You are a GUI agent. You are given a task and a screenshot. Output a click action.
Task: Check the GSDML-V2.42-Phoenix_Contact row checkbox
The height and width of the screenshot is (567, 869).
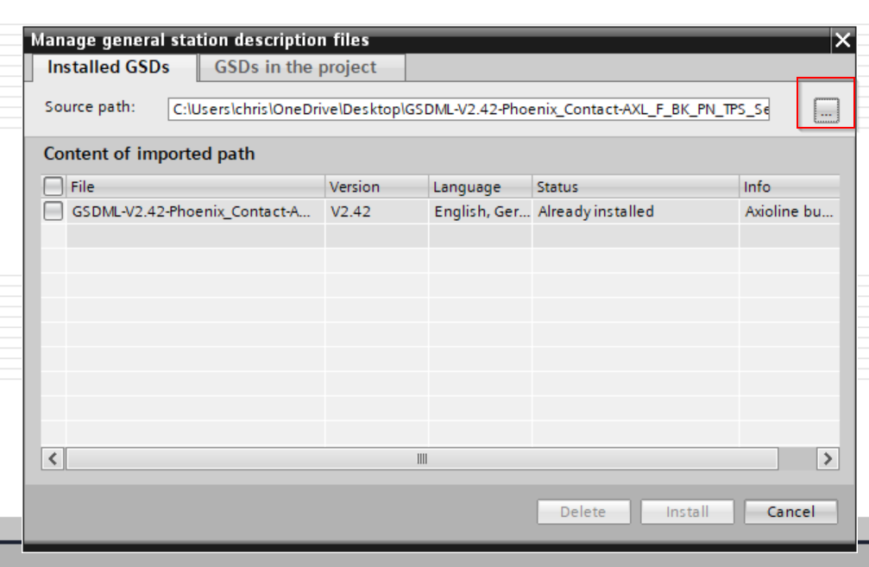point(54,211)
